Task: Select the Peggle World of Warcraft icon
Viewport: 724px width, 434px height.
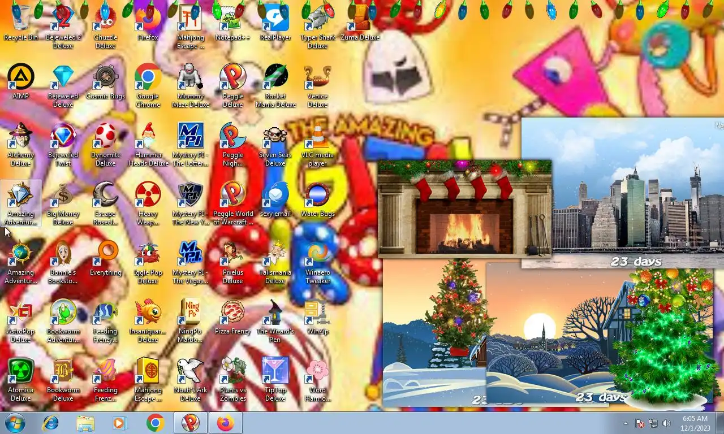Action: pyautogui.click(x=232, y=203)
